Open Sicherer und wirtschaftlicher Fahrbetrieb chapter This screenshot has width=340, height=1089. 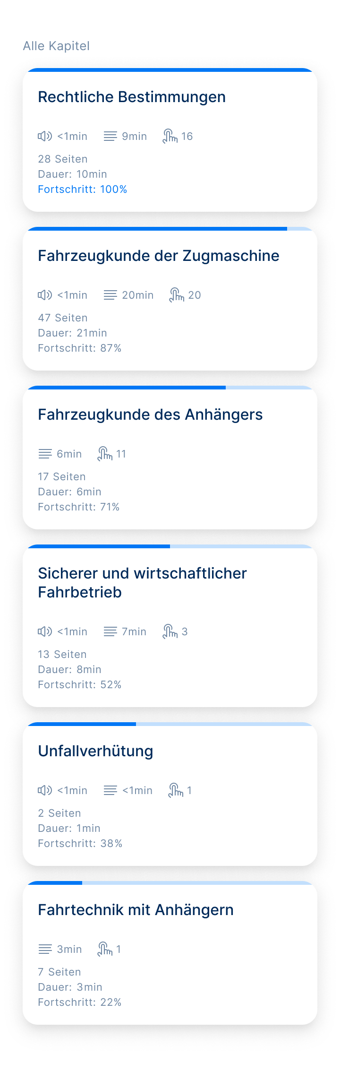tap(143, 583)
